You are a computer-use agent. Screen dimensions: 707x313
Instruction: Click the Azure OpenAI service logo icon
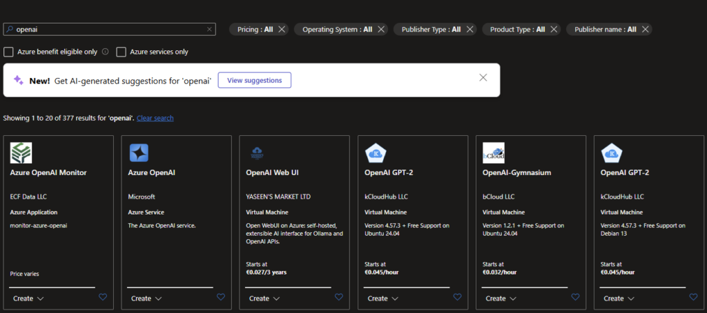point(139,152)
